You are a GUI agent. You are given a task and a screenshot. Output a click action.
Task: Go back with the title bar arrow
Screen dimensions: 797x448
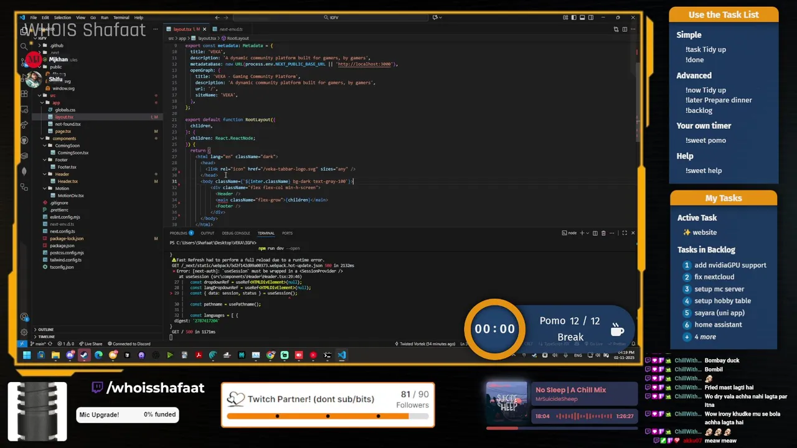[x=217, y=17]
